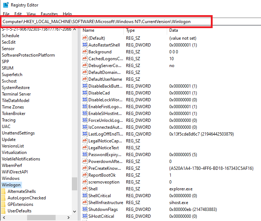The image size is (261, 221).
Task: Click the tree pane scroll left arrow
Action: (4, 217)
